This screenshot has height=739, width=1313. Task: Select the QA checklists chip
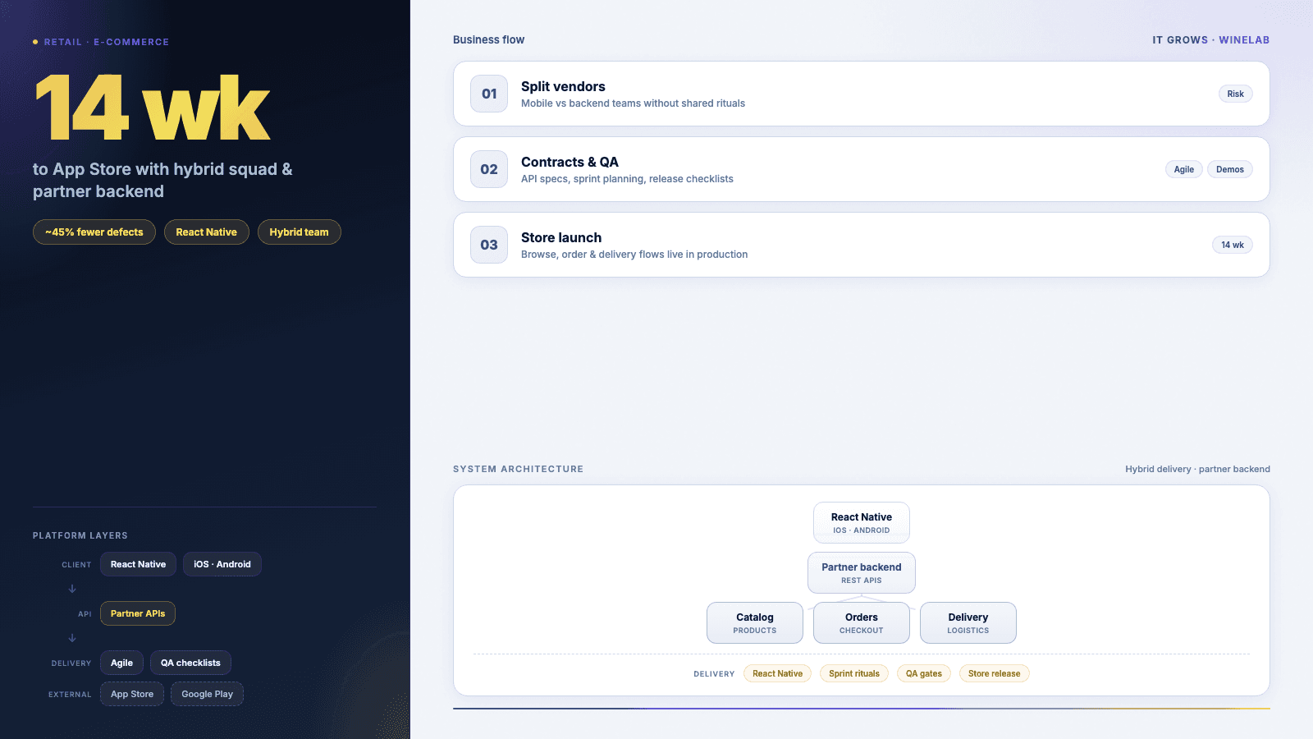190,663
